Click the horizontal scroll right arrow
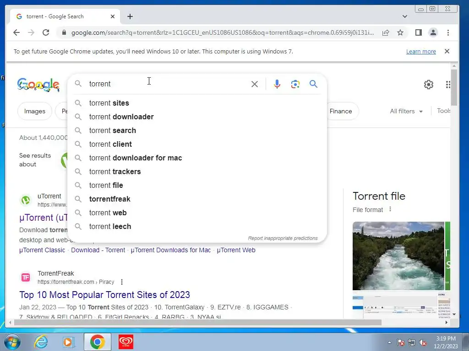Image resolution: width=469 pixels, height=351 pixels. 446,322
